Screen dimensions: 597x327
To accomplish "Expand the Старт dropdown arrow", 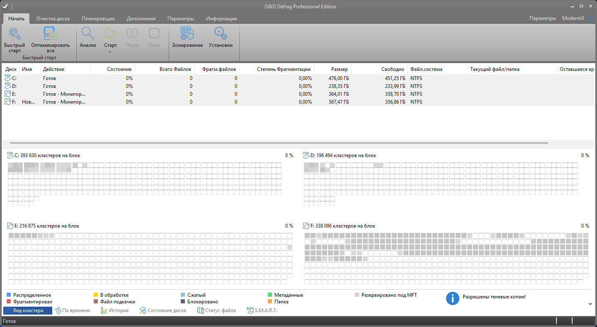I will [110, 52].
